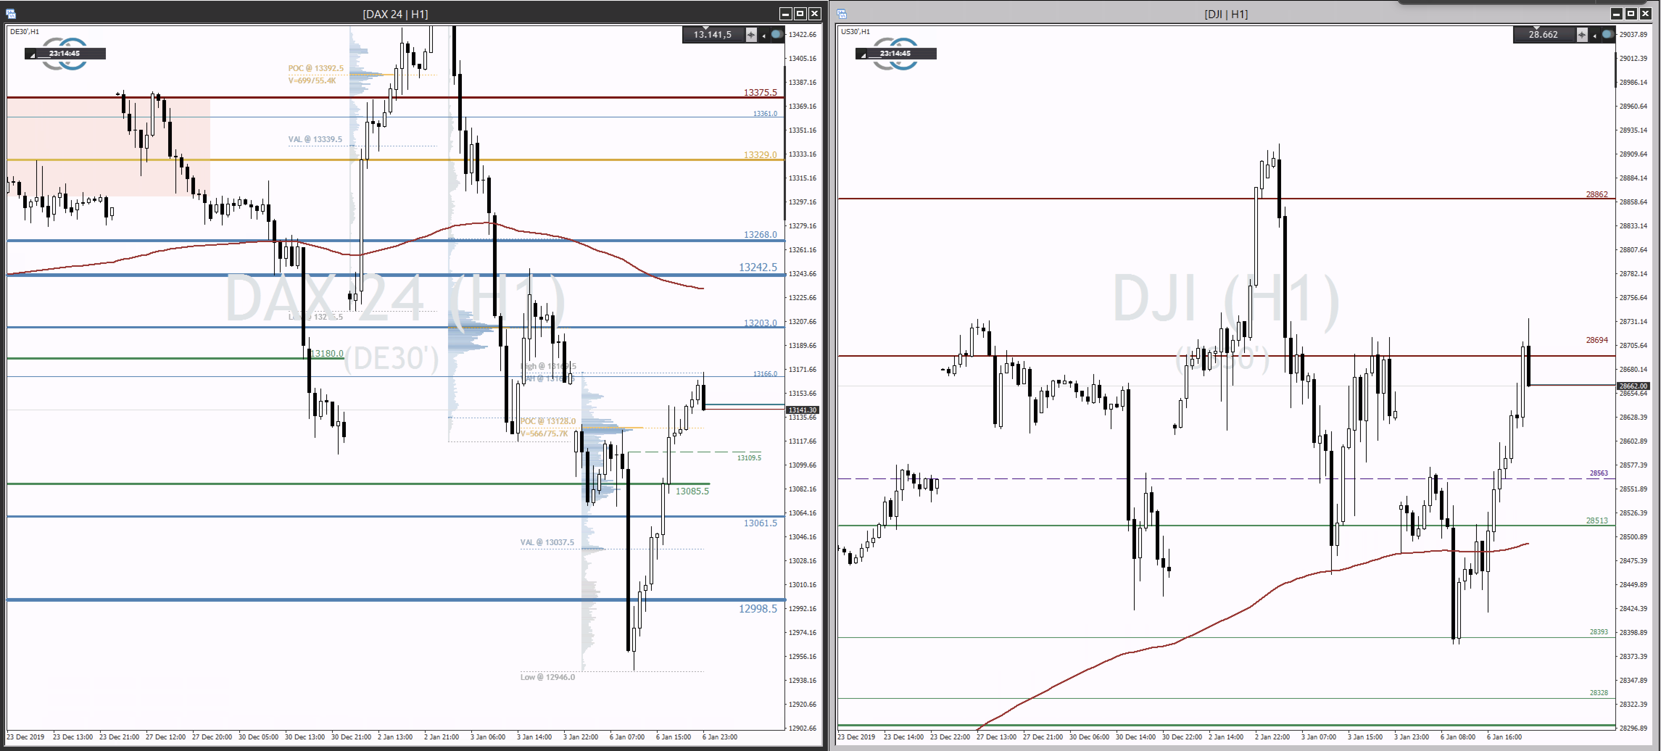Maximize the DAX 24 chart window
Image resolution: width=1661 pixels, height=751 pixels.
800,13
